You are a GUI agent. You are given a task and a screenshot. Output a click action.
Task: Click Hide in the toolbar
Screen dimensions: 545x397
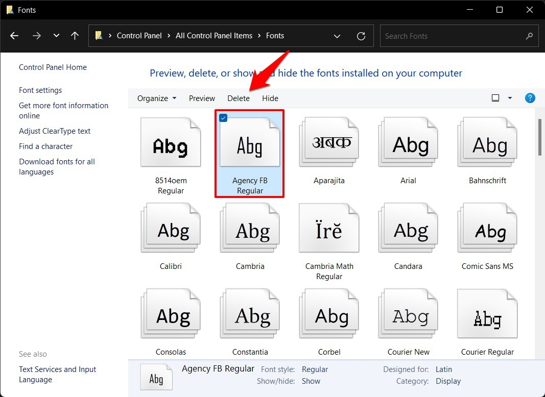(270, 98)
